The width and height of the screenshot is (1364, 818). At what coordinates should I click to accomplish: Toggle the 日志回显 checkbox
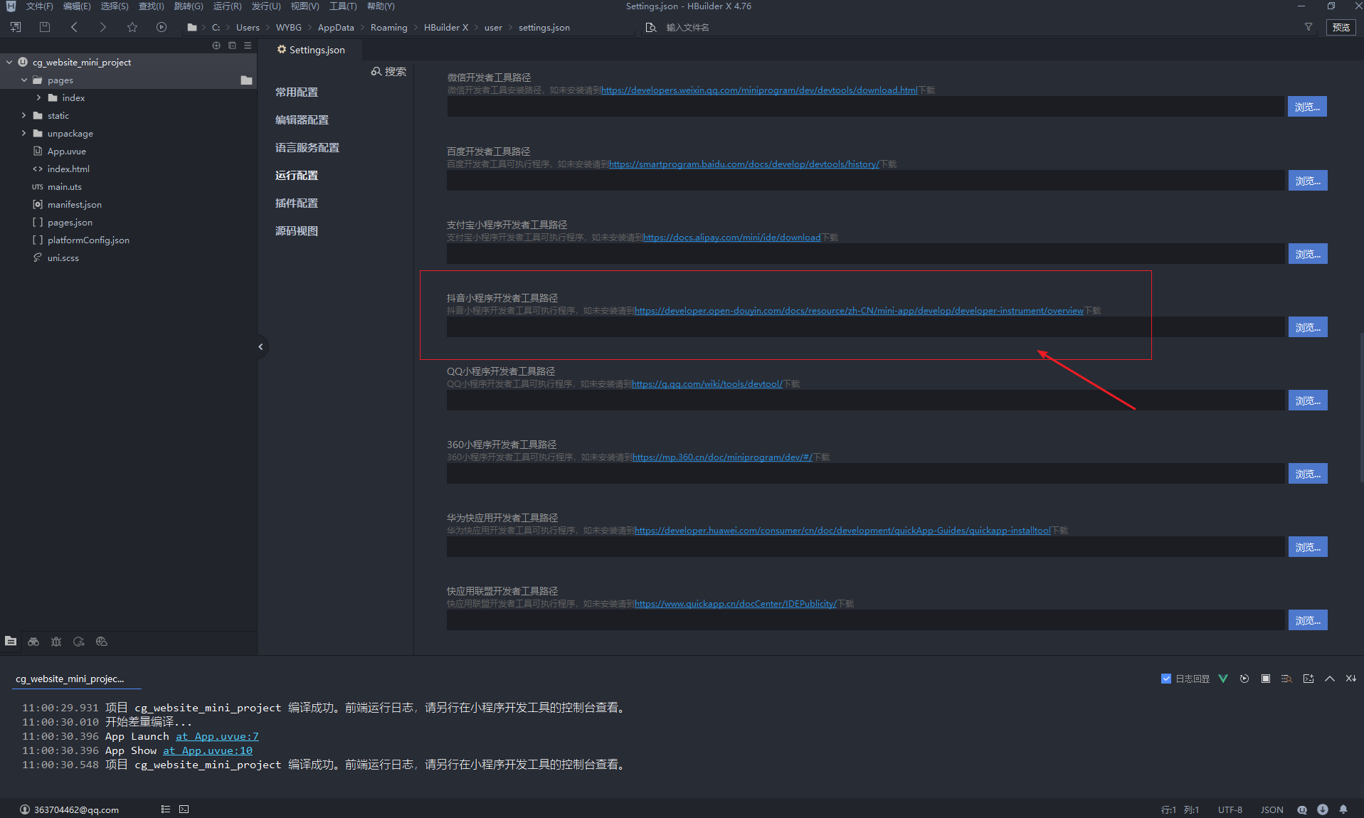[1165, 679]
